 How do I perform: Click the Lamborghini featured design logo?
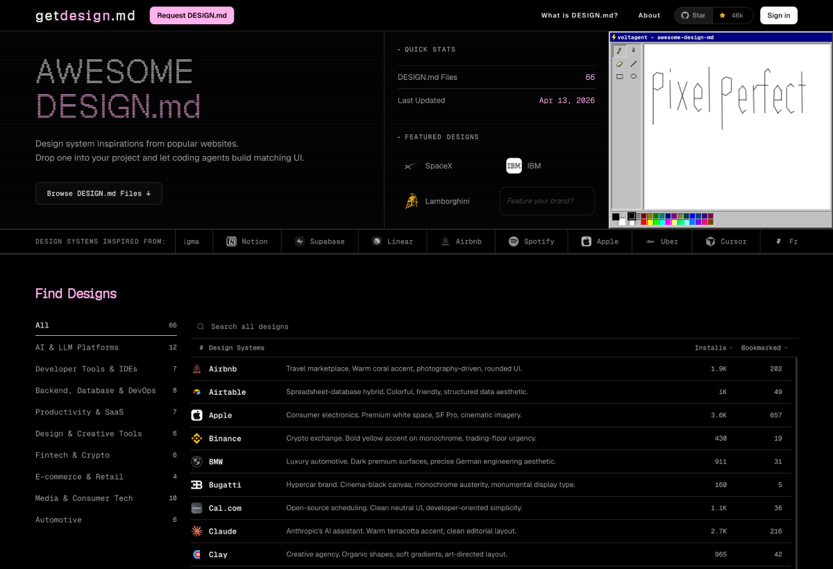412,201
